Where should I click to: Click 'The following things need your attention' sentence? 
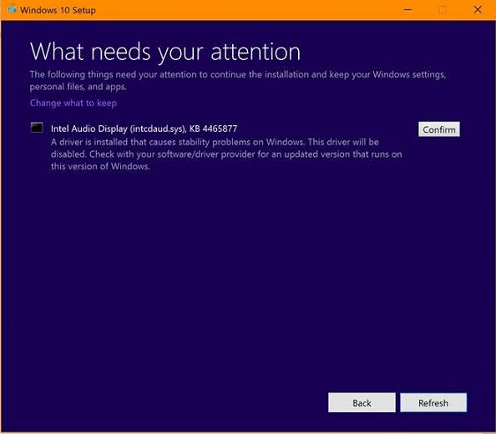point(237,74)
